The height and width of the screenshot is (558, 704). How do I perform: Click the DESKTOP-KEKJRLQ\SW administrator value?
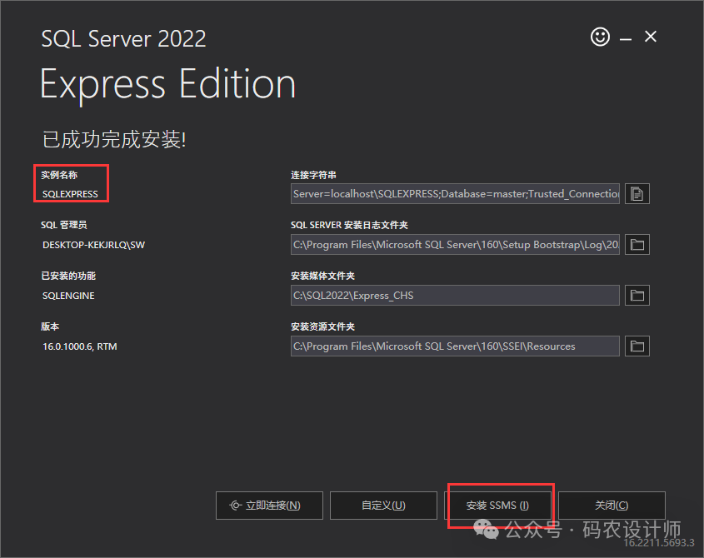(x=93, y=245)
